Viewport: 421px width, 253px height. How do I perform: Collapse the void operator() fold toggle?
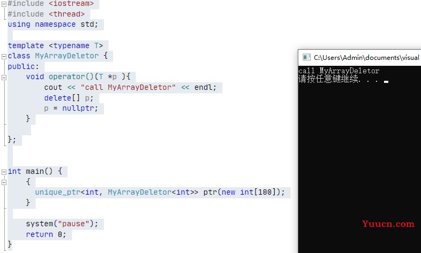coord(4,78)
